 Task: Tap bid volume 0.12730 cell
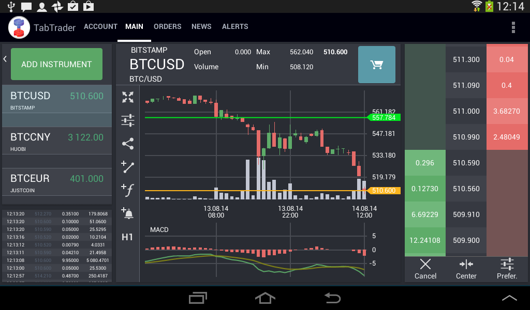coord(425,189)
